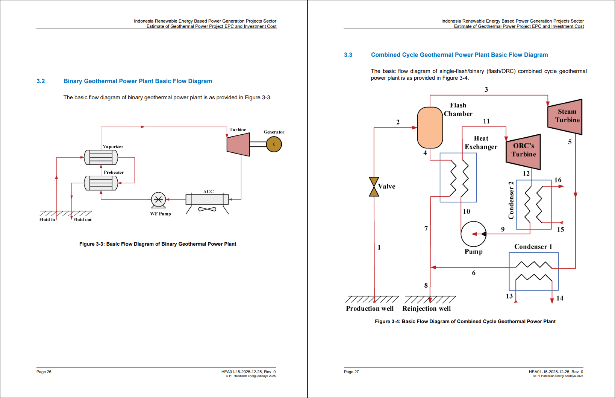This screenshot has height=398, width=615.
Task: Toggle the Valve symbol above Production well
Action: click(x=374, y=186)
